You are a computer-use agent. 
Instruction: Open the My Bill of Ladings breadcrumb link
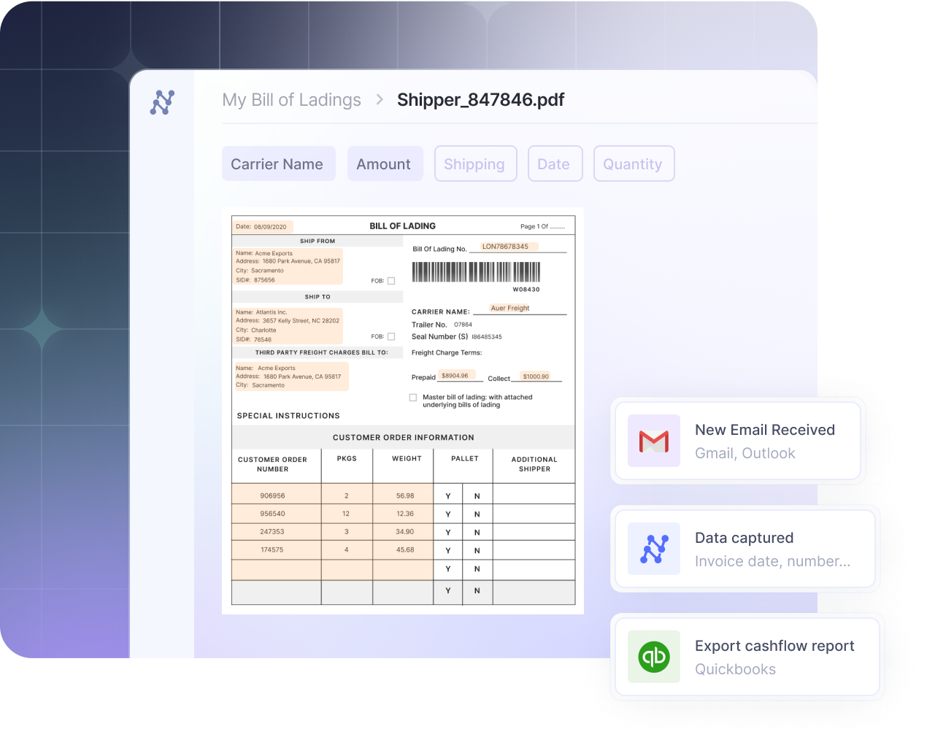pyautogui.click(x=291, y=100)
